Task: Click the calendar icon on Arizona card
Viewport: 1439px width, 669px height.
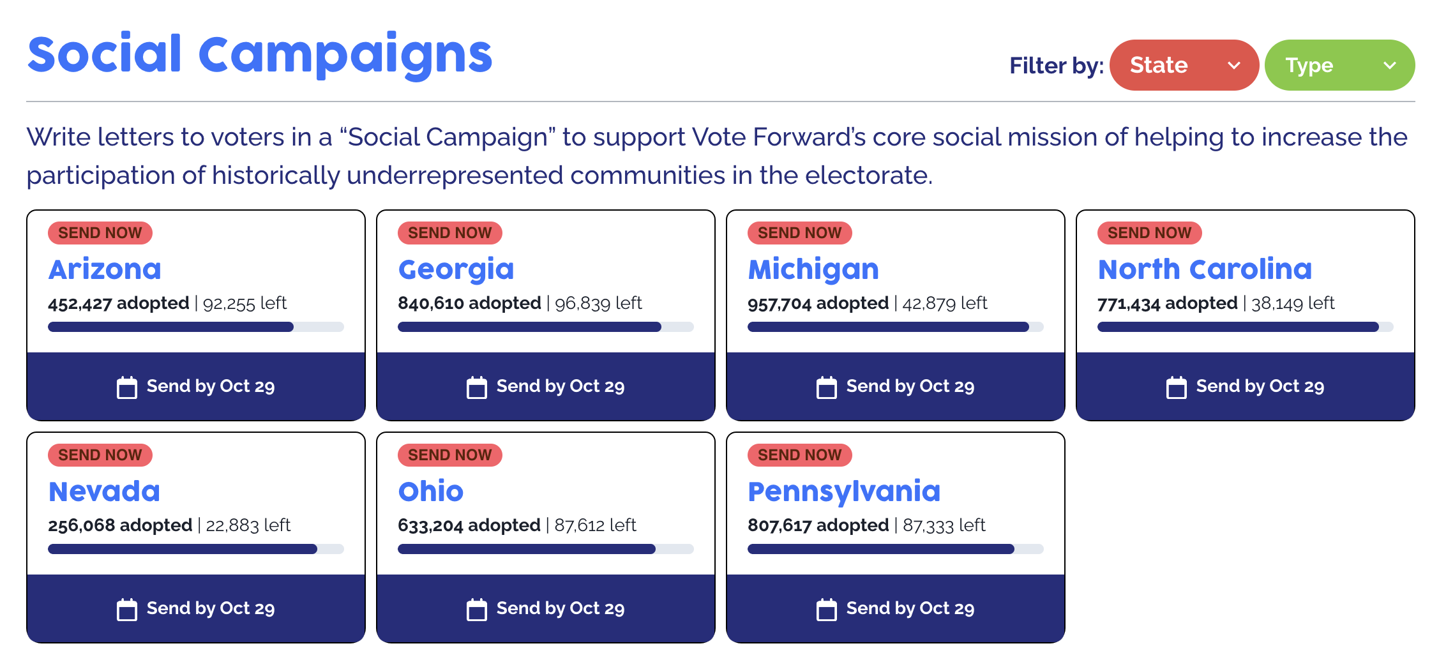Action: (127, 387)
